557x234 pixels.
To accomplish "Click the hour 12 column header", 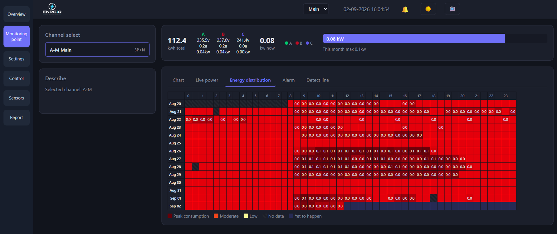I will tap(347, 96).
